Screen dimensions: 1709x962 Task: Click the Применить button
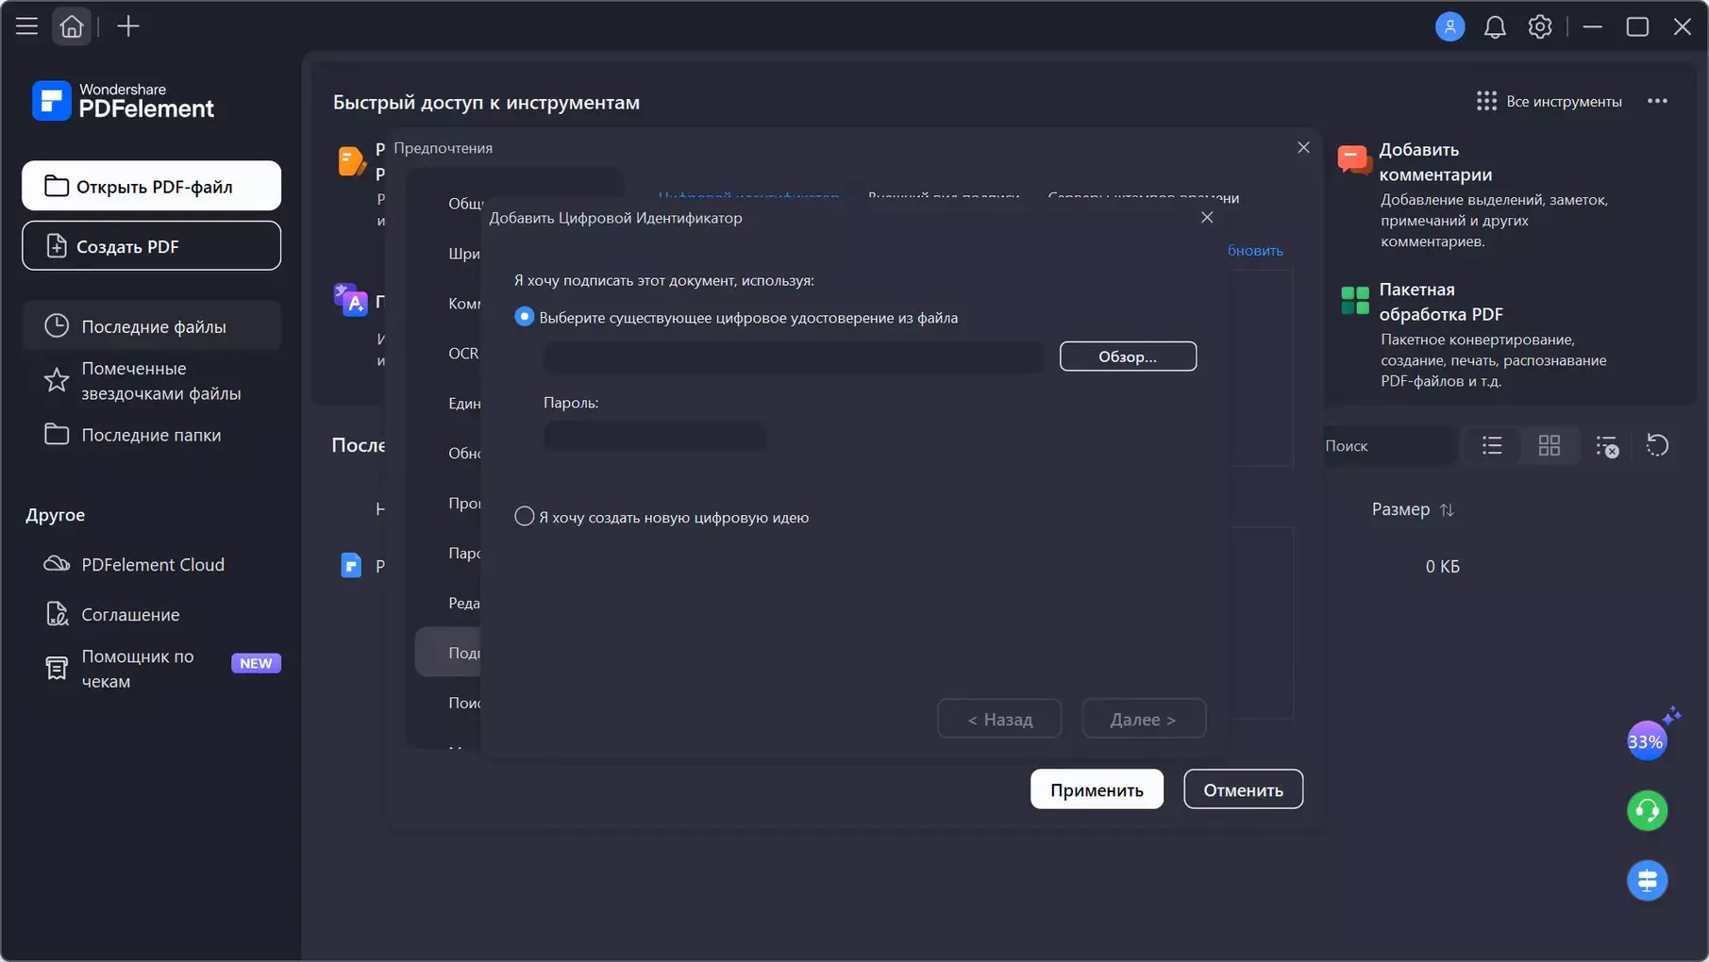point(1096,790)
